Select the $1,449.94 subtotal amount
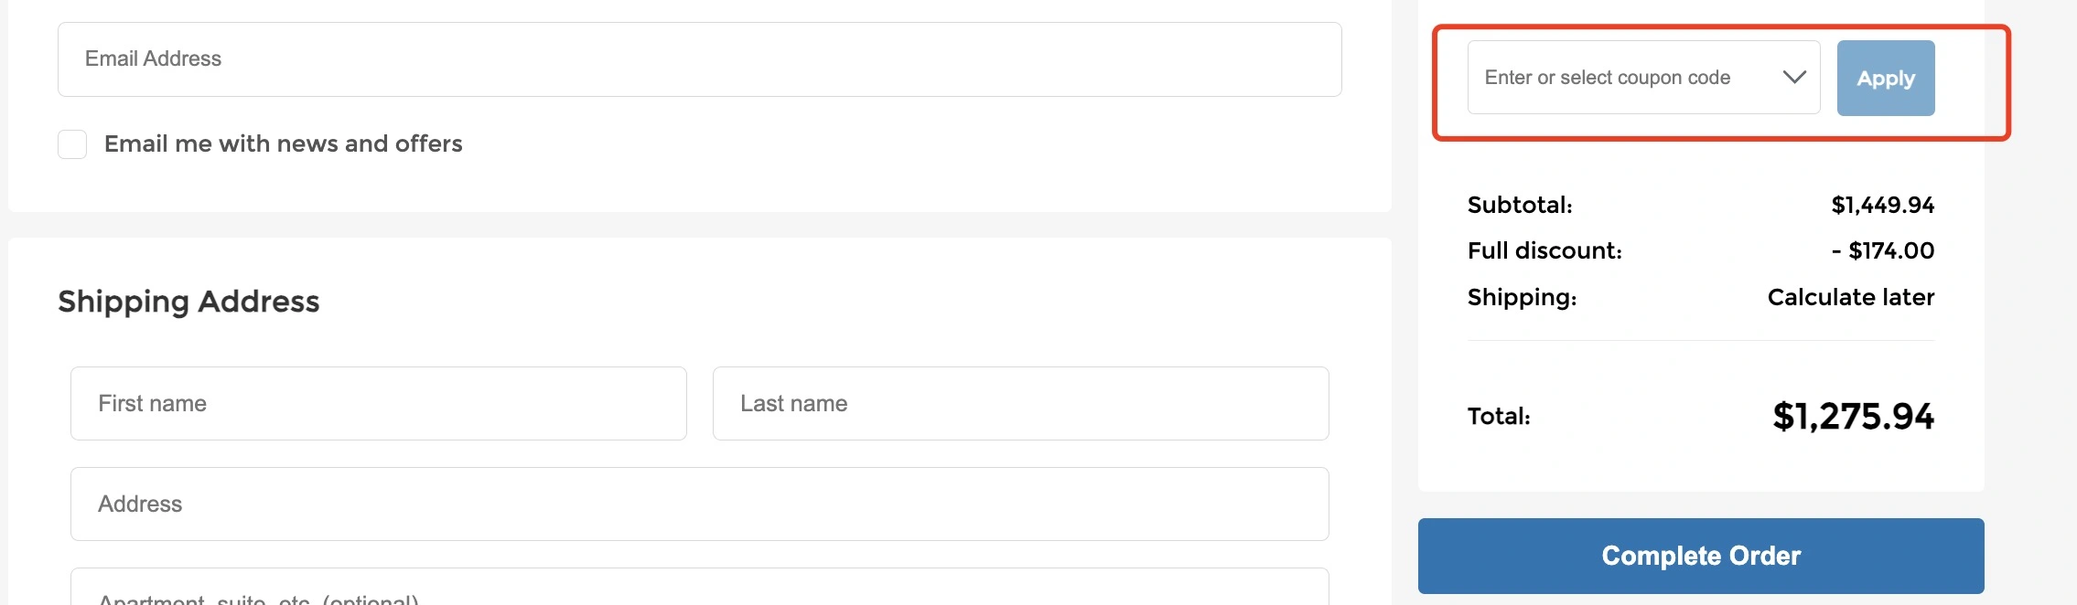The width and height of the screenshot is (2077, 605). coord(1882,206)
